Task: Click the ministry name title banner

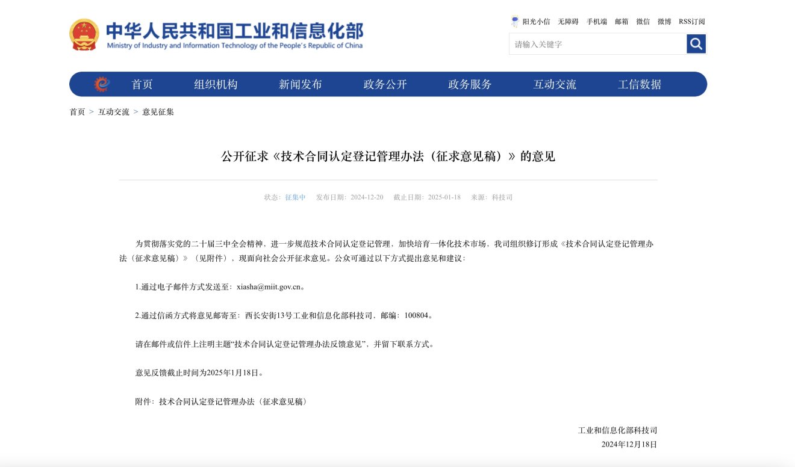Action: [x=235, y=35]
